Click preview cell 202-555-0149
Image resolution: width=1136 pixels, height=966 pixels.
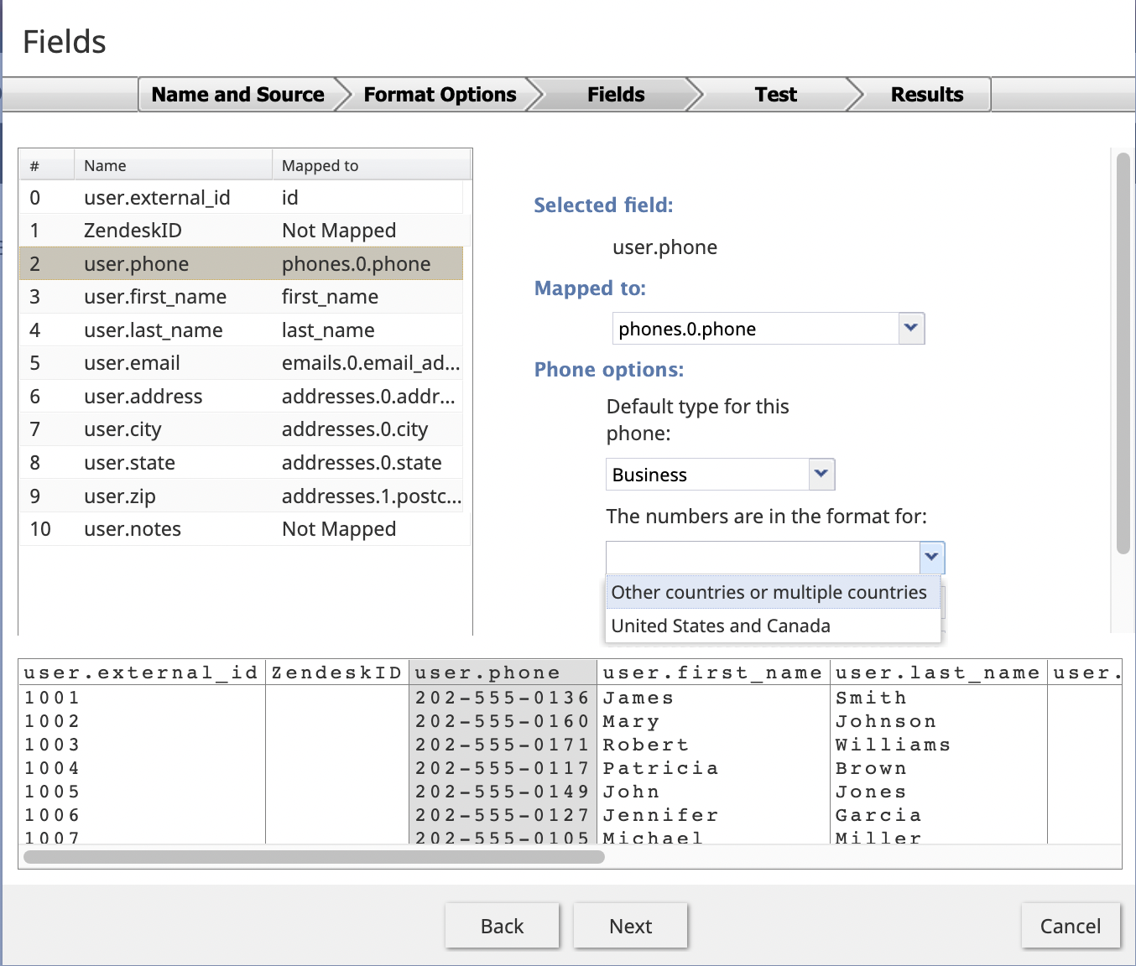pyautogui.click(x=503, y=792)
